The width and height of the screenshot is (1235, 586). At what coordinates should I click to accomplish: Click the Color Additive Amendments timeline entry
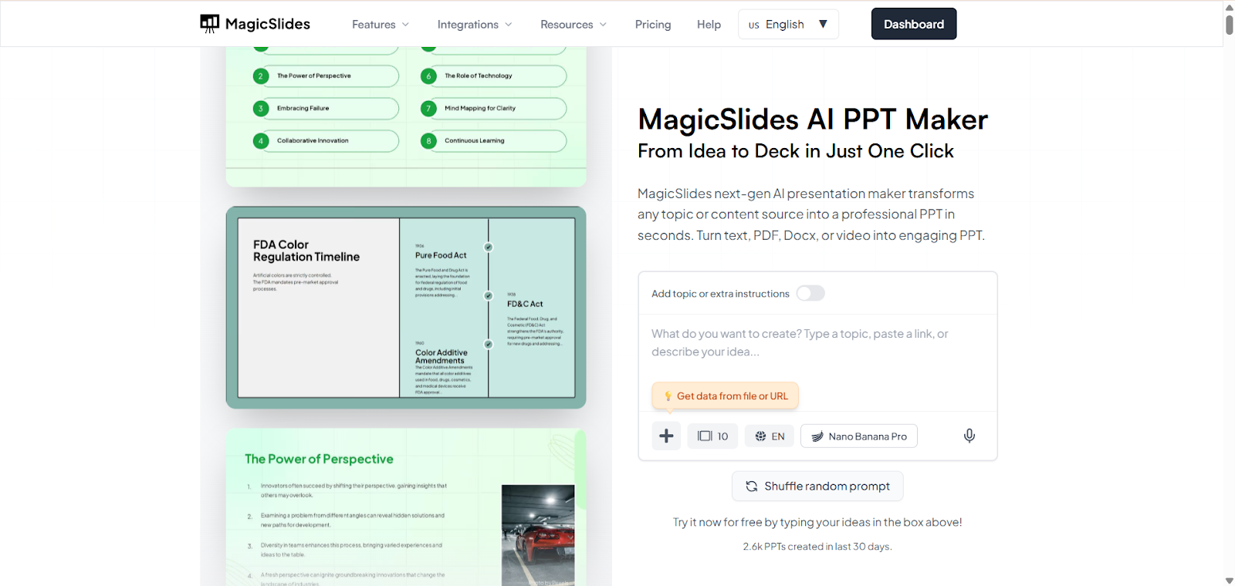tap(443, 368)
